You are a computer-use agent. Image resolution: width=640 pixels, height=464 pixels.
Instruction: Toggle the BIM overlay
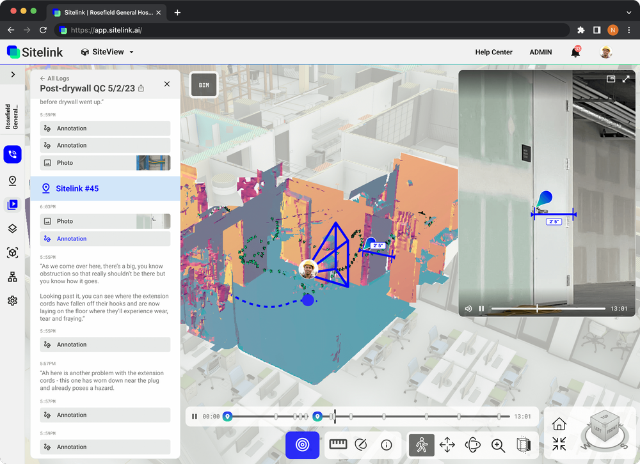(204, 84)
